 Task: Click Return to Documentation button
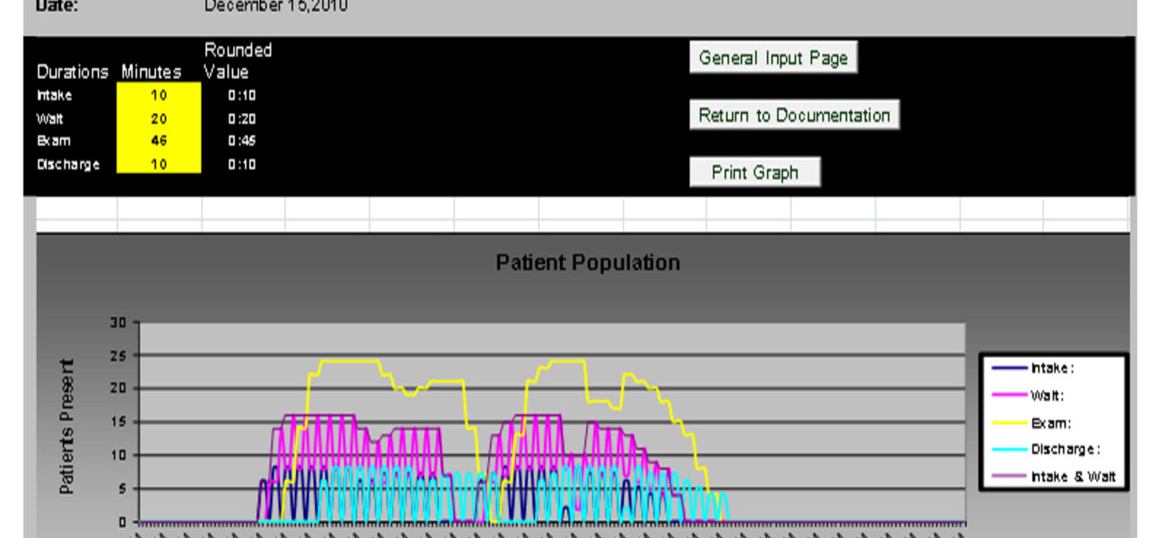click(x=794, y=115)
